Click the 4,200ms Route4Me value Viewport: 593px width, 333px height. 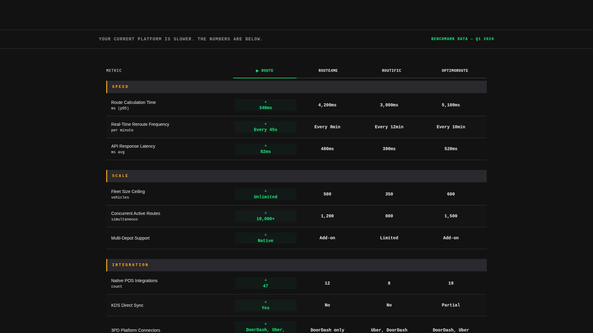pos(327,105)
